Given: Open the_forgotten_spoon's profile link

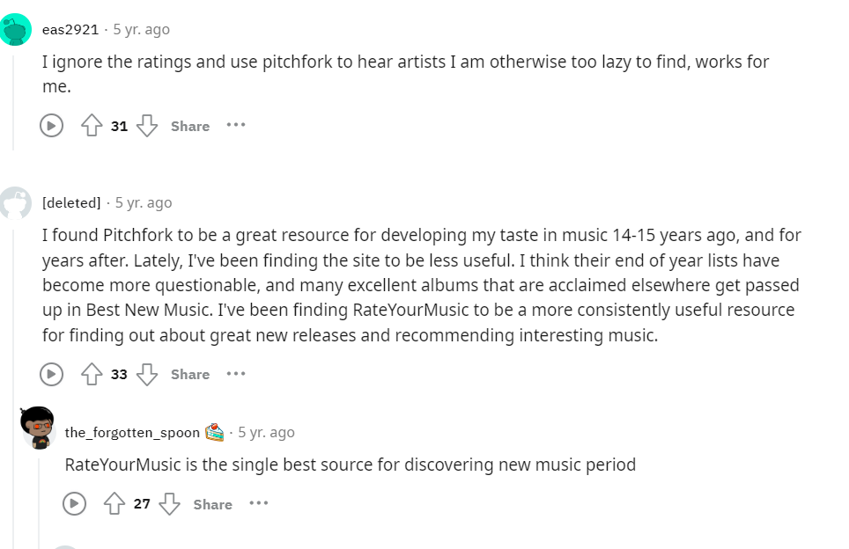Looking at the screenshot, I should coord(132,433).
